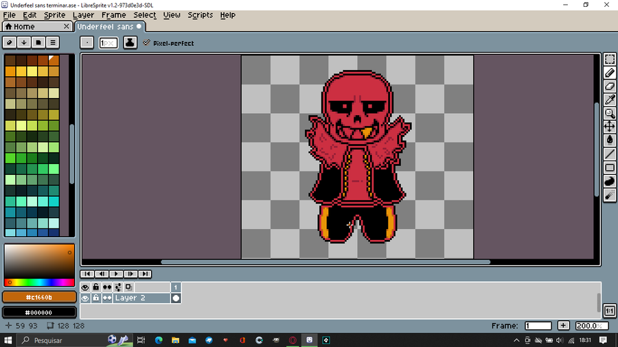
Task: Click the frame number field
Action: [x=538, y=326]
